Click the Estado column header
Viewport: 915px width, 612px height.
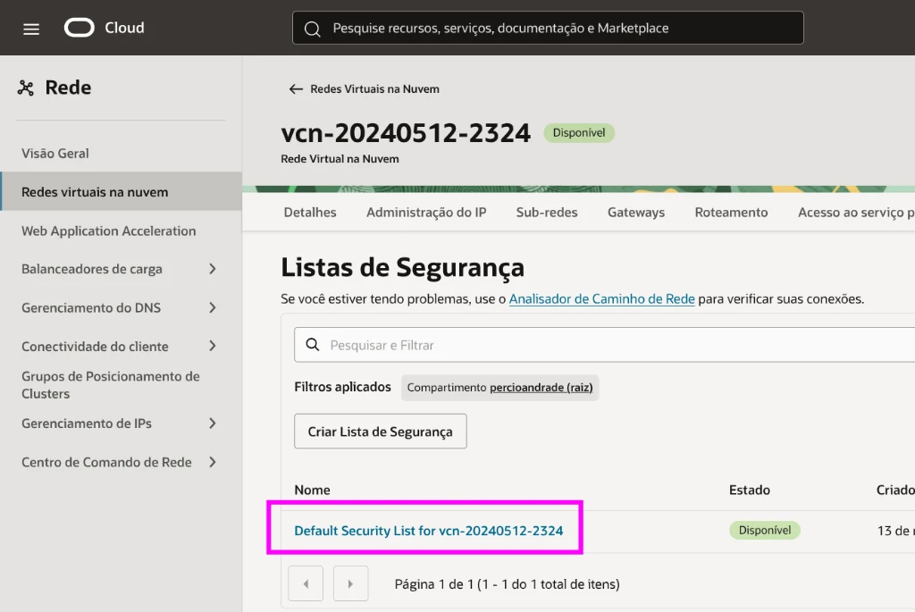tap(750, 490)
